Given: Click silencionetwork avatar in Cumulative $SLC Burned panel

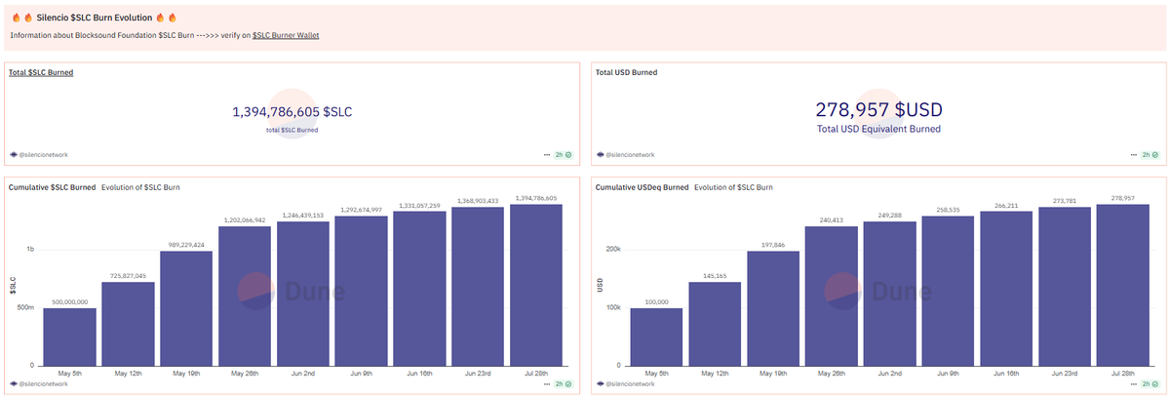Looking at the screenshot, I should pyautogui.click(x=14, y=384).
